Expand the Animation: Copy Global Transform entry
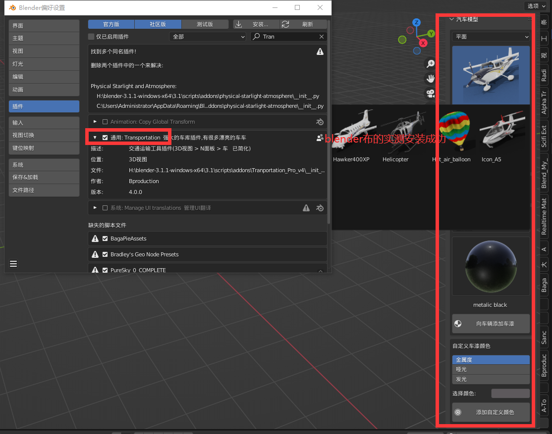552x434 pixels. (x=95, y=122)
